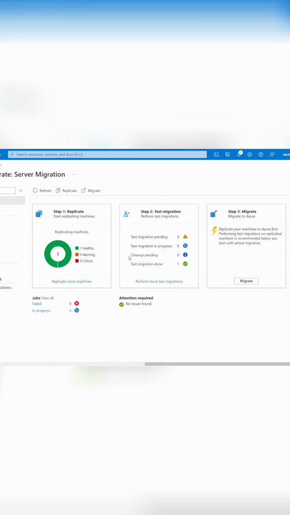Viewport: 290px width, 515px height.
Task: Open the Feedback icon in top bar
Action: [x=272, y=154]
